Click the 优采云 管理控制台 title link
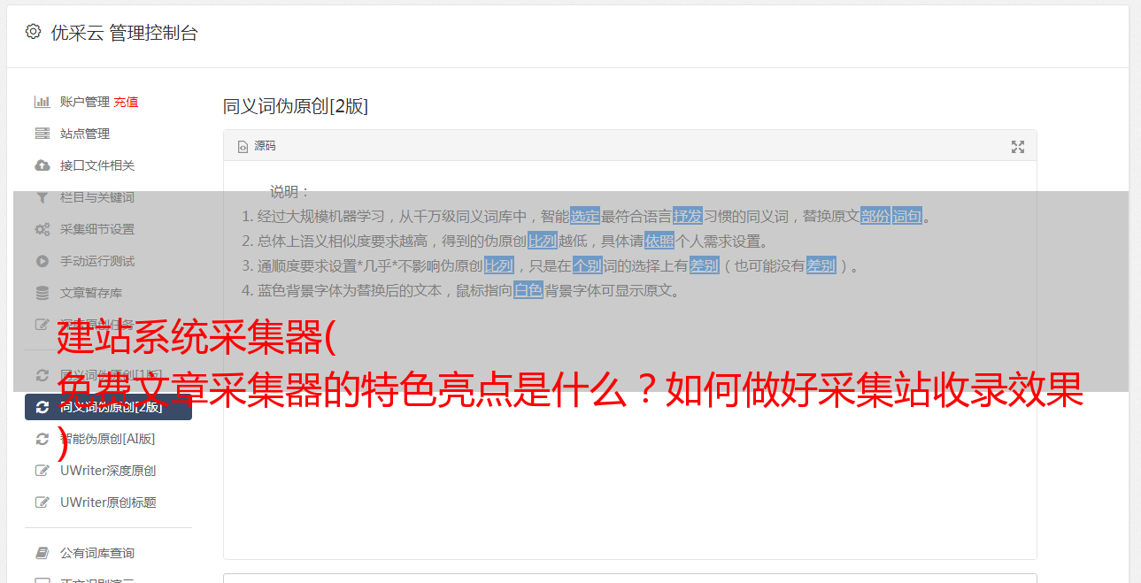Viewport: 1141px width, 583px height. pos(124,33)
